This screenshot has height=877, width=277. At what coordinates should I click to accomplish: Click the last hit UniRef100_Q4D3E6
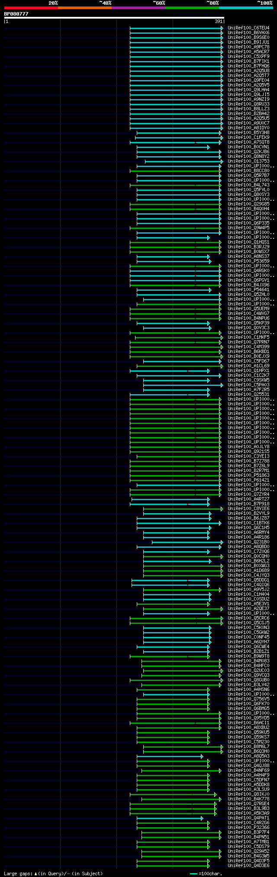coord(248,866)
